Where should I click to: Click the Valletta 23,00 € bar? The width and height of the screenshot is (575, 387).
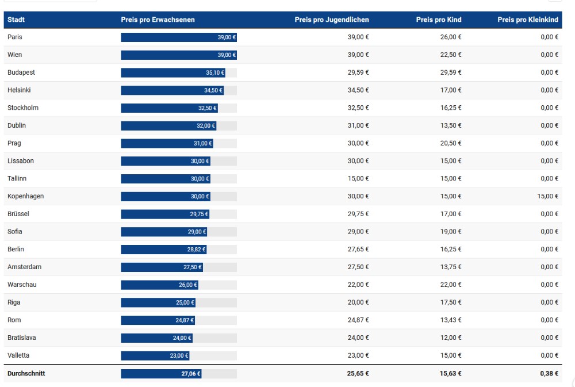click(x=155, y=356)
